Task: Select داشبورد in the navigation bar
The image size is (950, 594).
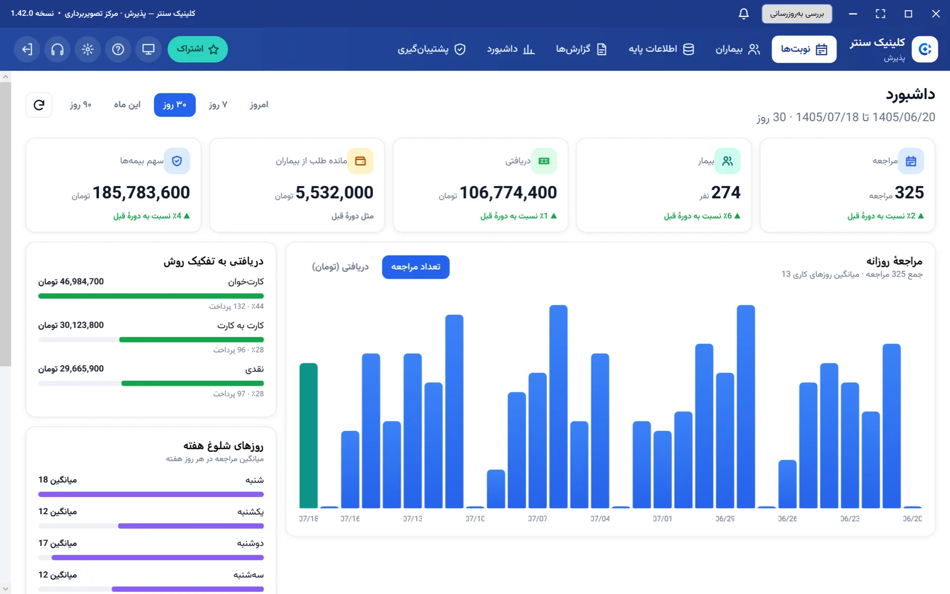Action: pyautogui.click(x=511, y=49)
